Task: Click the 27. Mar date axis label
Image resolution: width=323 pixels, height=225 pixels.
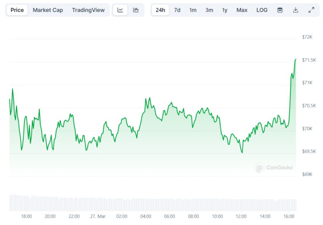Action: tap(98, 216)
